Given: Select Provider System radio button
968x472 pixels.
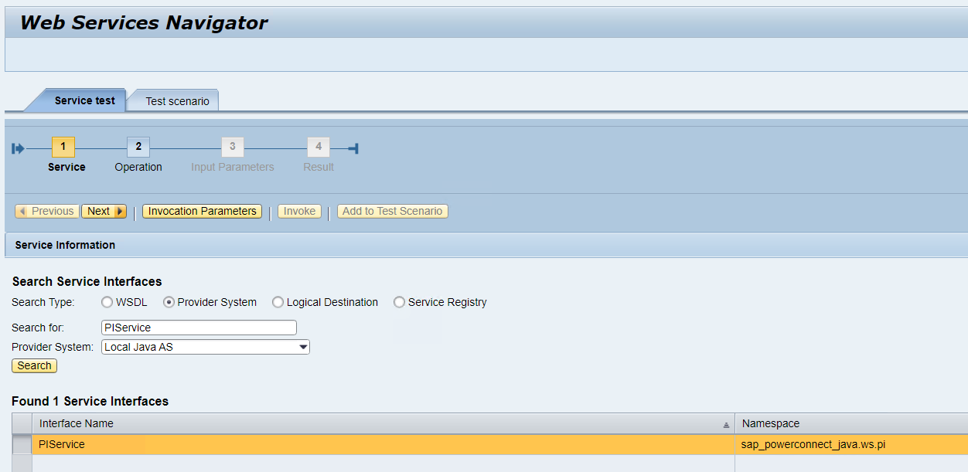Looking at the screenshot, I should click(x=169, y=303).
